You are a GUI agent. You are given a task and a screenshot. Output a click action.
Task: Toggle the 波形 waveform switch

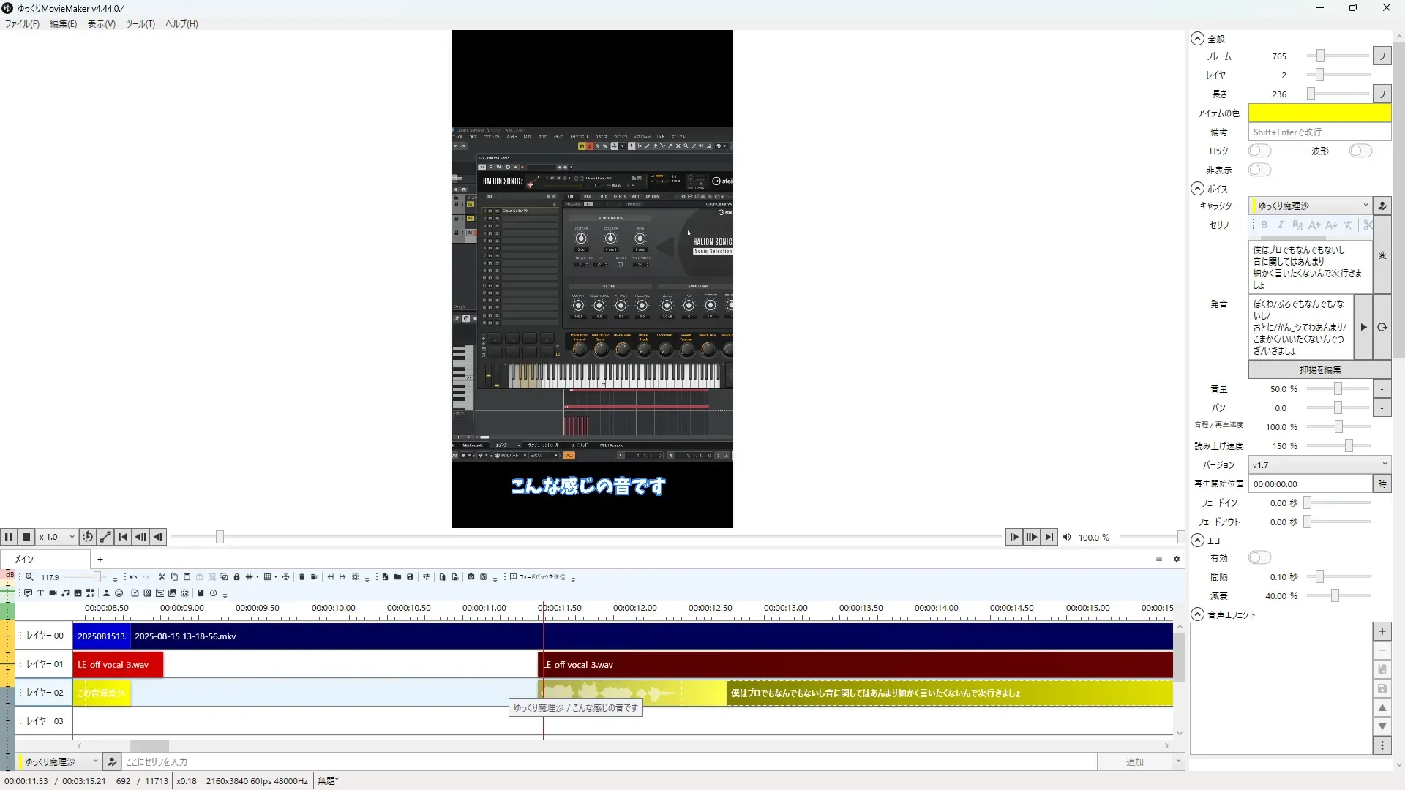[x=1360, y=151]
